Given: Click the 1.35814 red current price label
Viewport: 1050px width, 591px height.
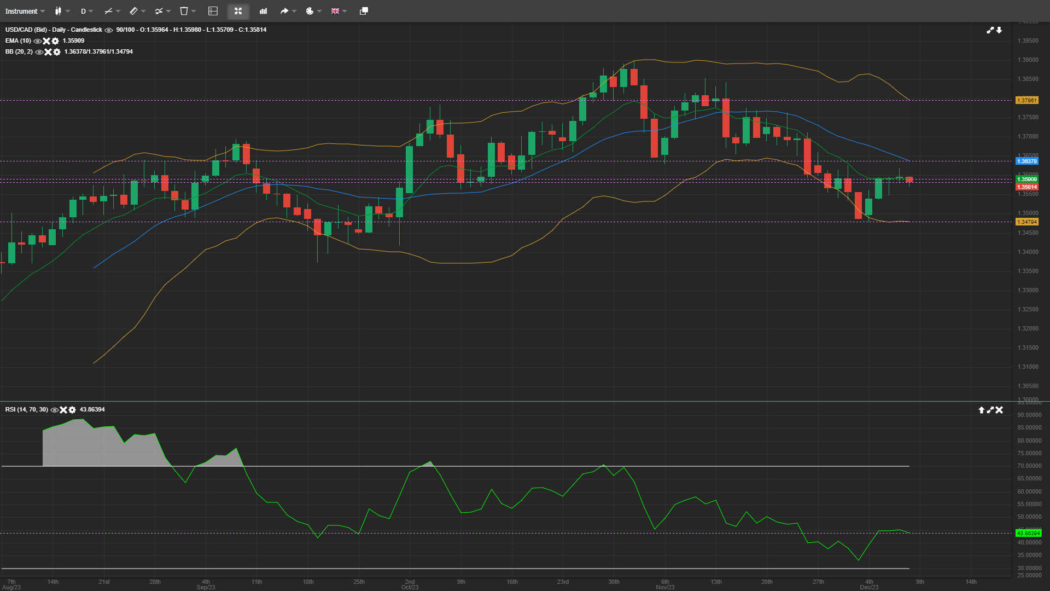Looking at the screenshot, I should [1026, 187].
